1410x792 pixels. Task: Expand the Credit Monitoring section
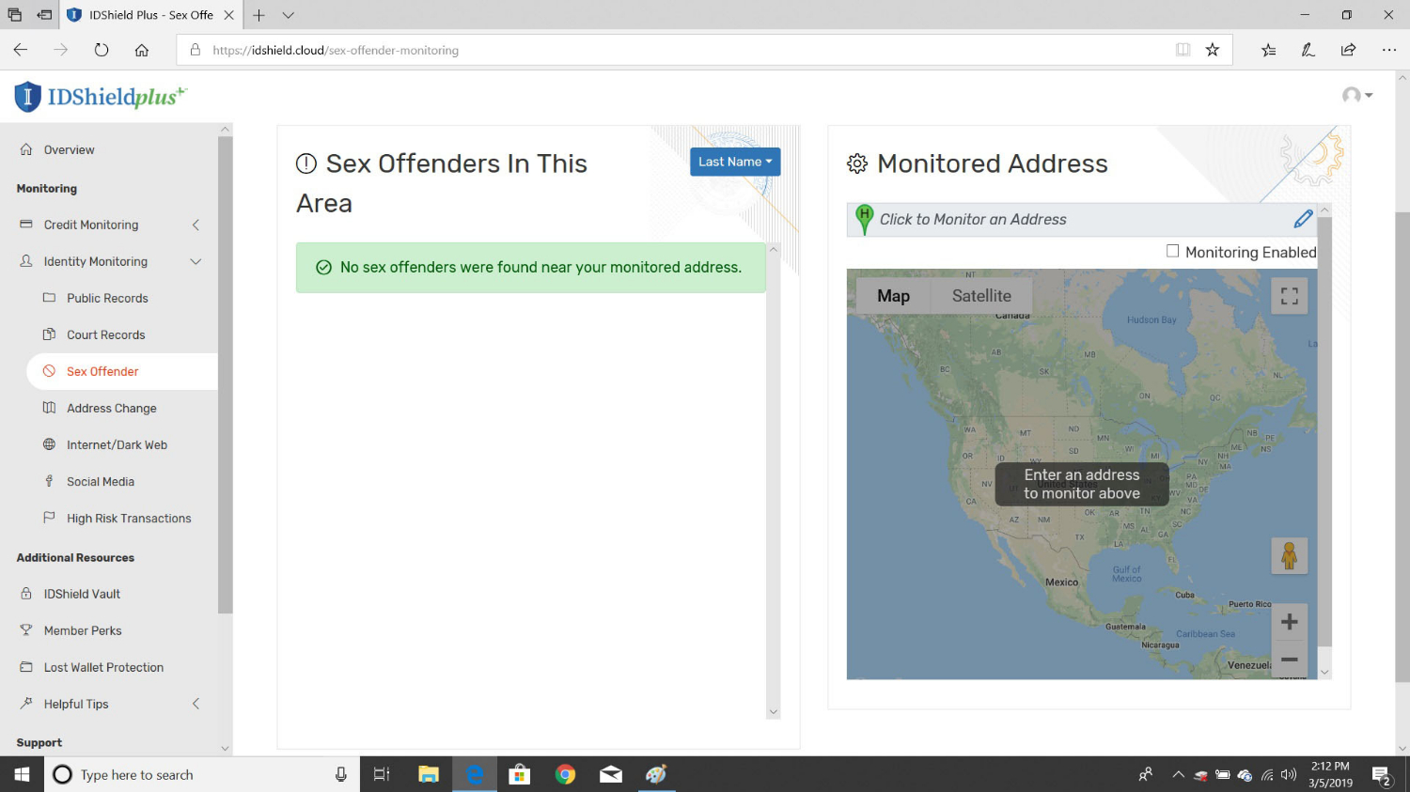click(x=109, y=225)
